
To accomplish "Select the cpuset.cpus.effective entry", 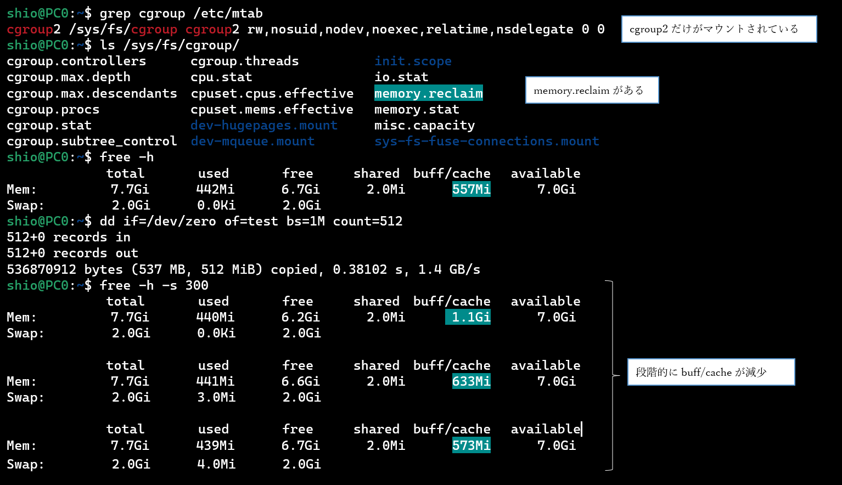I will (x=272, y=93).
